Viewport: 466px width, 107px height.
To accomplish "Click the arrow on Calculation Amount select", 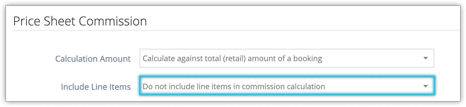I will [x=425, y=58].
